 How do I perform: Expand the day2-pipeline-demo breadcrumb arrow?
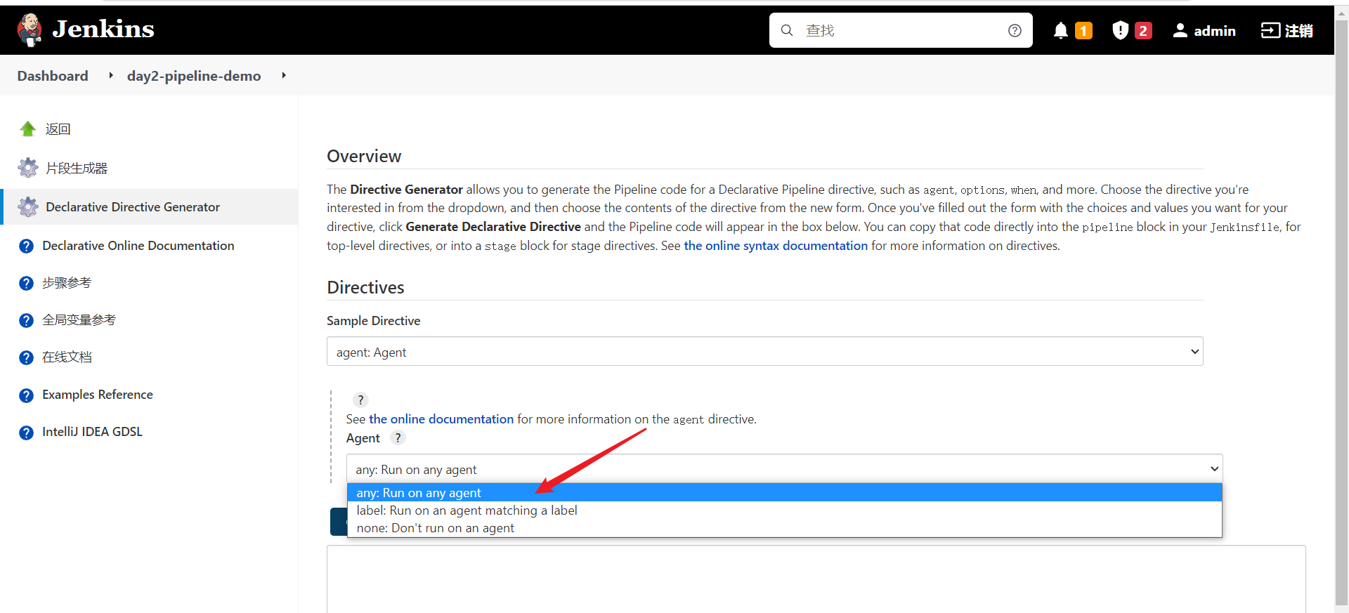tap(284, 75)
